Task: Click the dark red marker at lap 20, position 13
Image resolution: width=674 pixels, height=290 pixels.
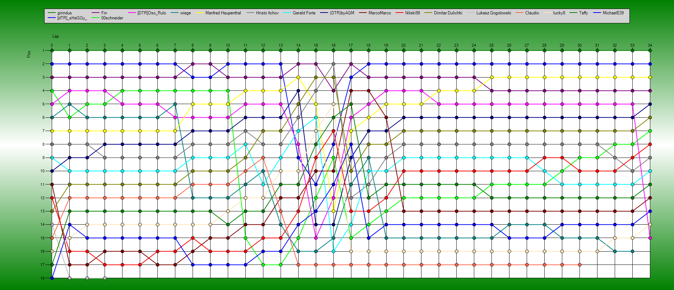Action: [x=403, y=211]
